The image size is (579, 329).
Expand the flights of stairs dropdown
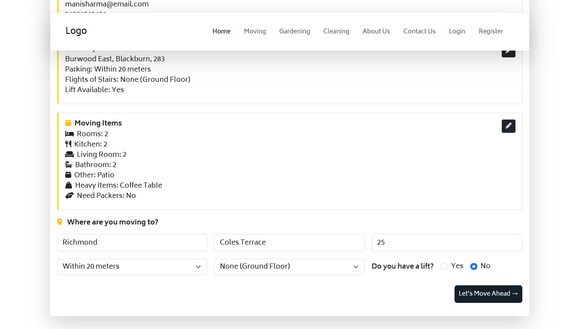click(x=289, y=266)
